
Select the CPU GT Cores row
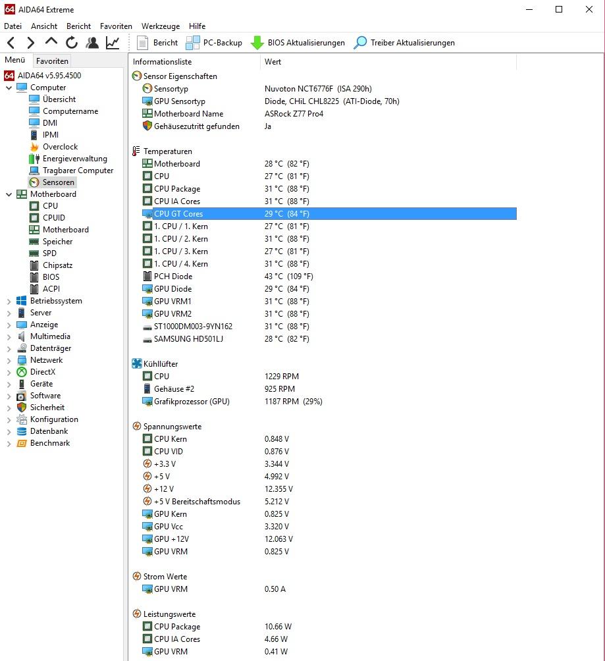click(x=329, y=214)
